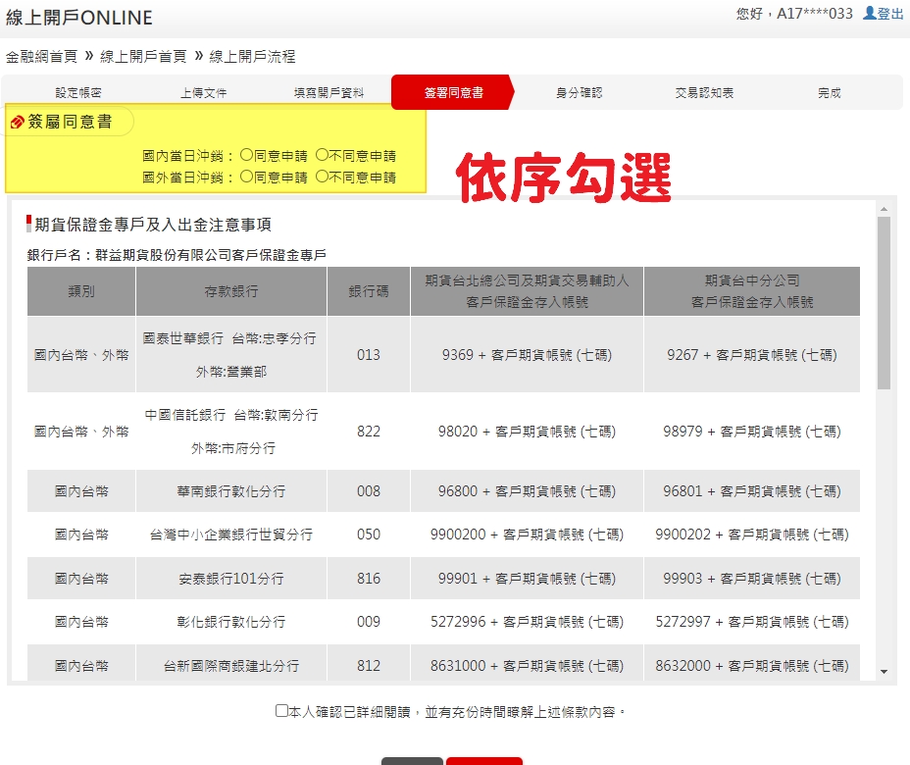The height and width of the screenshot is (765, 910).
Task: Select 同意申請 for 國外當日沖銷
Action: click(246, 178)
